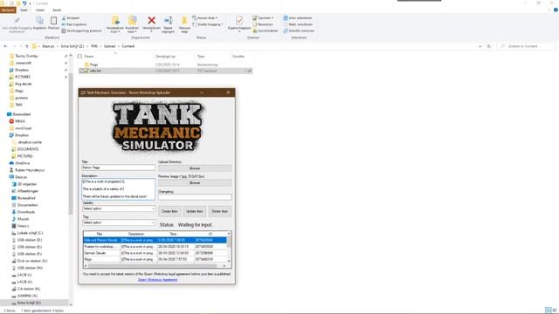Viewport: 559px width, 314px height.
Task: Click the Geschiedenis ribbon command
Action: (x=266, y=31)
